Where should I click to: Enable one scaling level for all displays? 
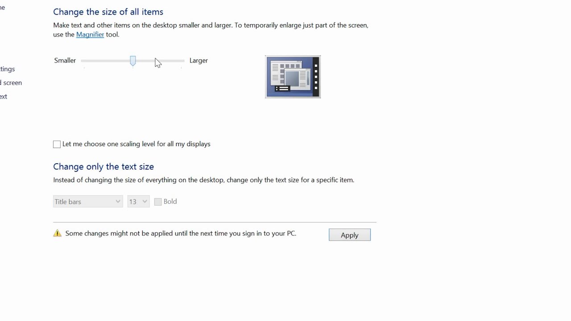point(57,144)
